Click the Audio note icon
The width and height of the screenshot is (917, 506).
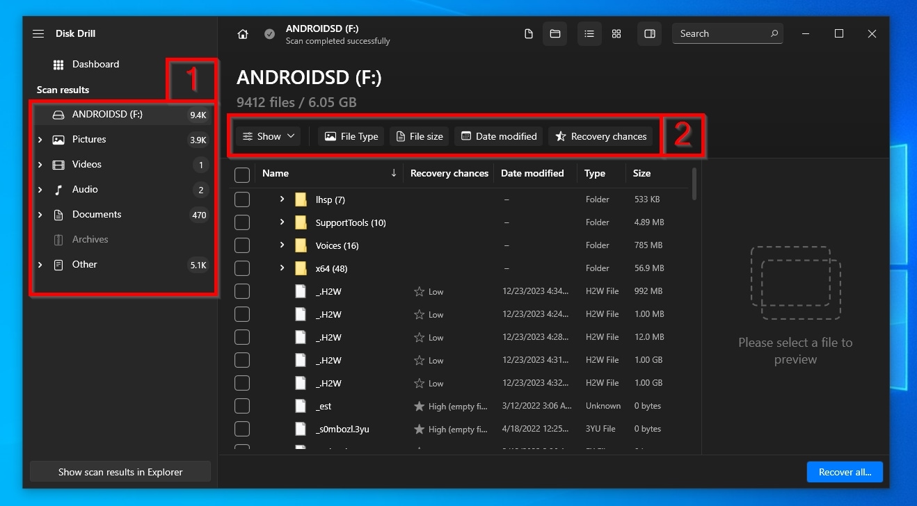coord(58,190)
